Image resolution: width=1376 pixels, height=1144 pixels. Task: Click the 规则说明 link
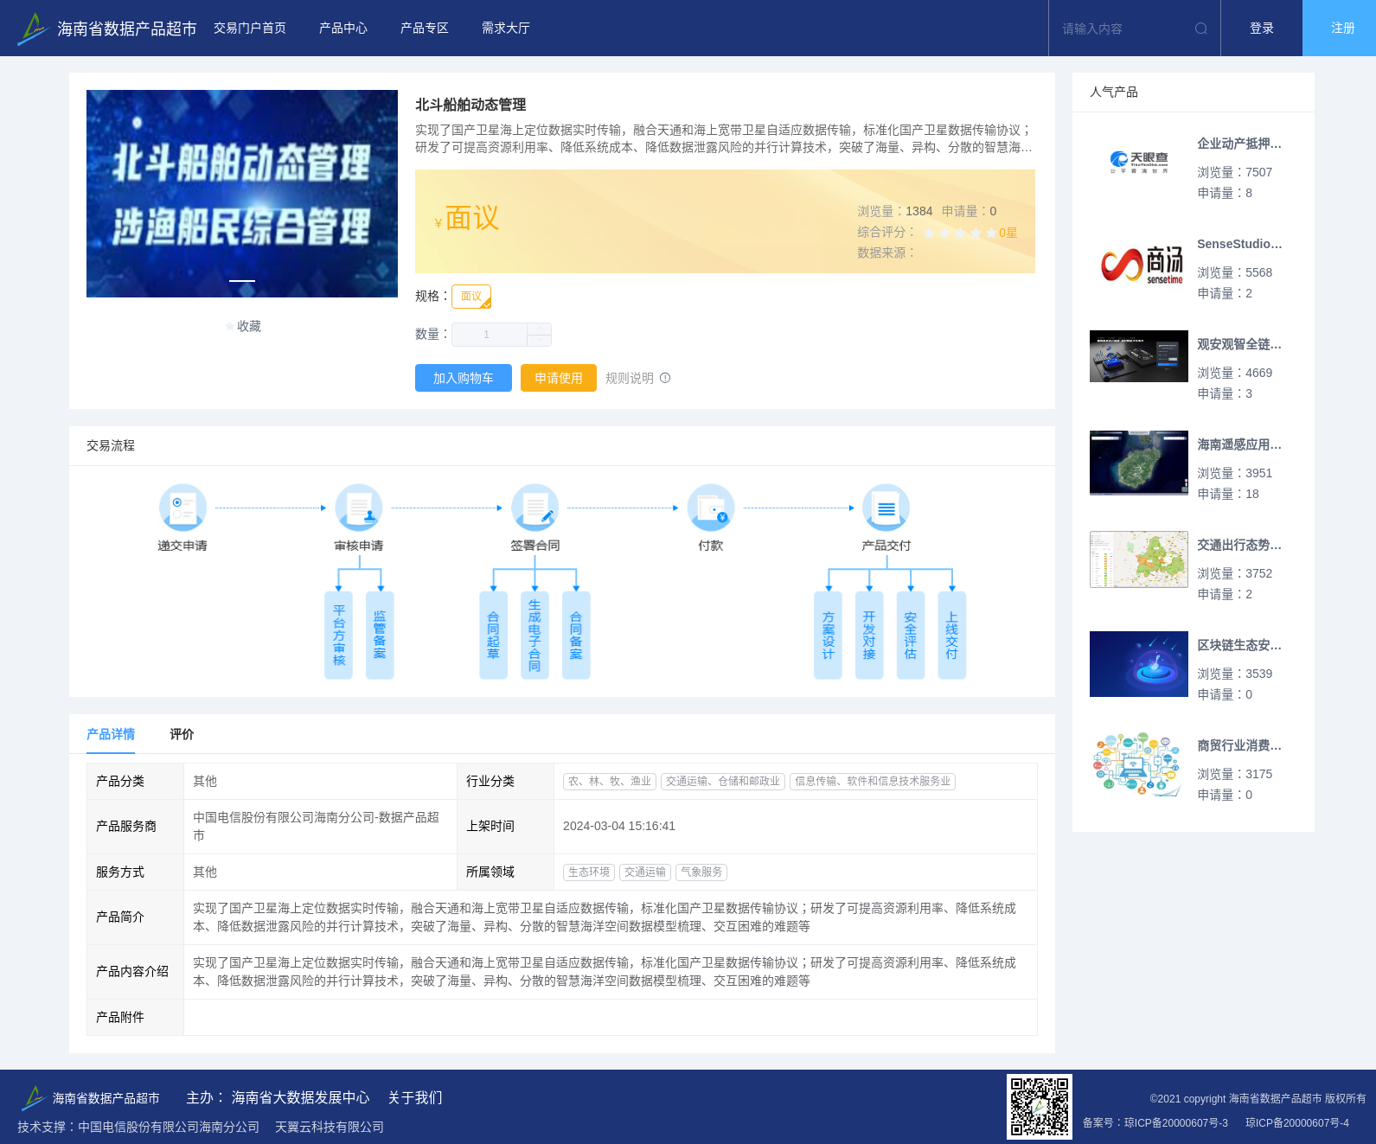pyautogui.click(x=630, y=378)
